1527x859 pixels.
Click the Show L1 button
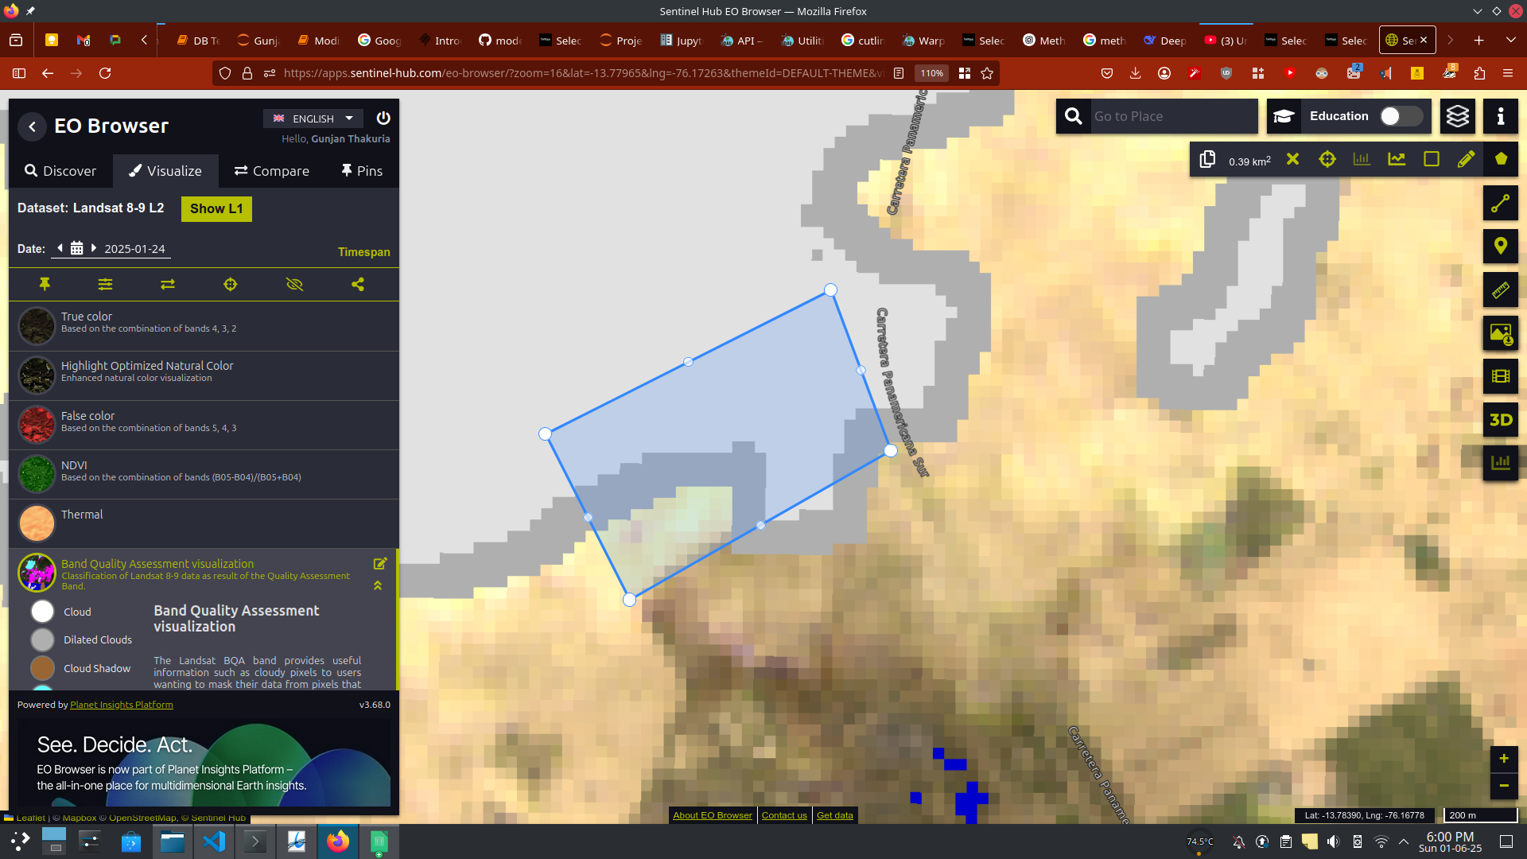(x=216, y=208)
